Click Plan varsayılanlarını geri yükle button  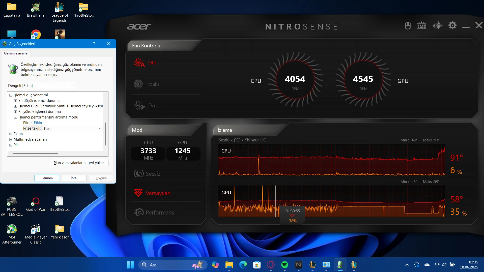tap(78, 163)
